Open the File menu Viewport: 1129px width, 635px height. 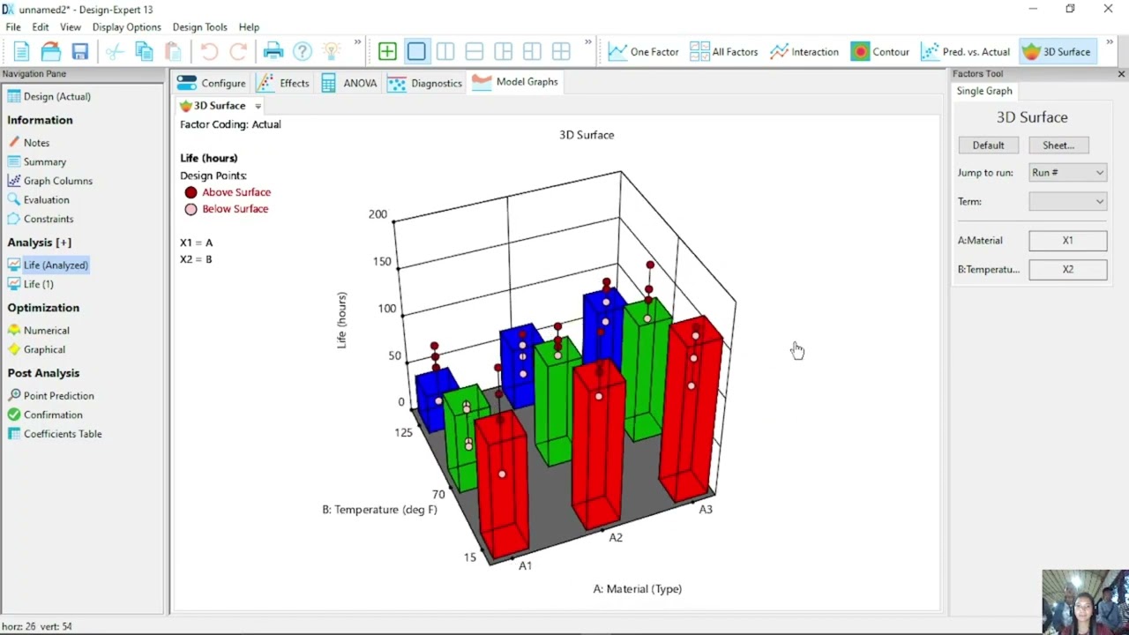[13, 27]
